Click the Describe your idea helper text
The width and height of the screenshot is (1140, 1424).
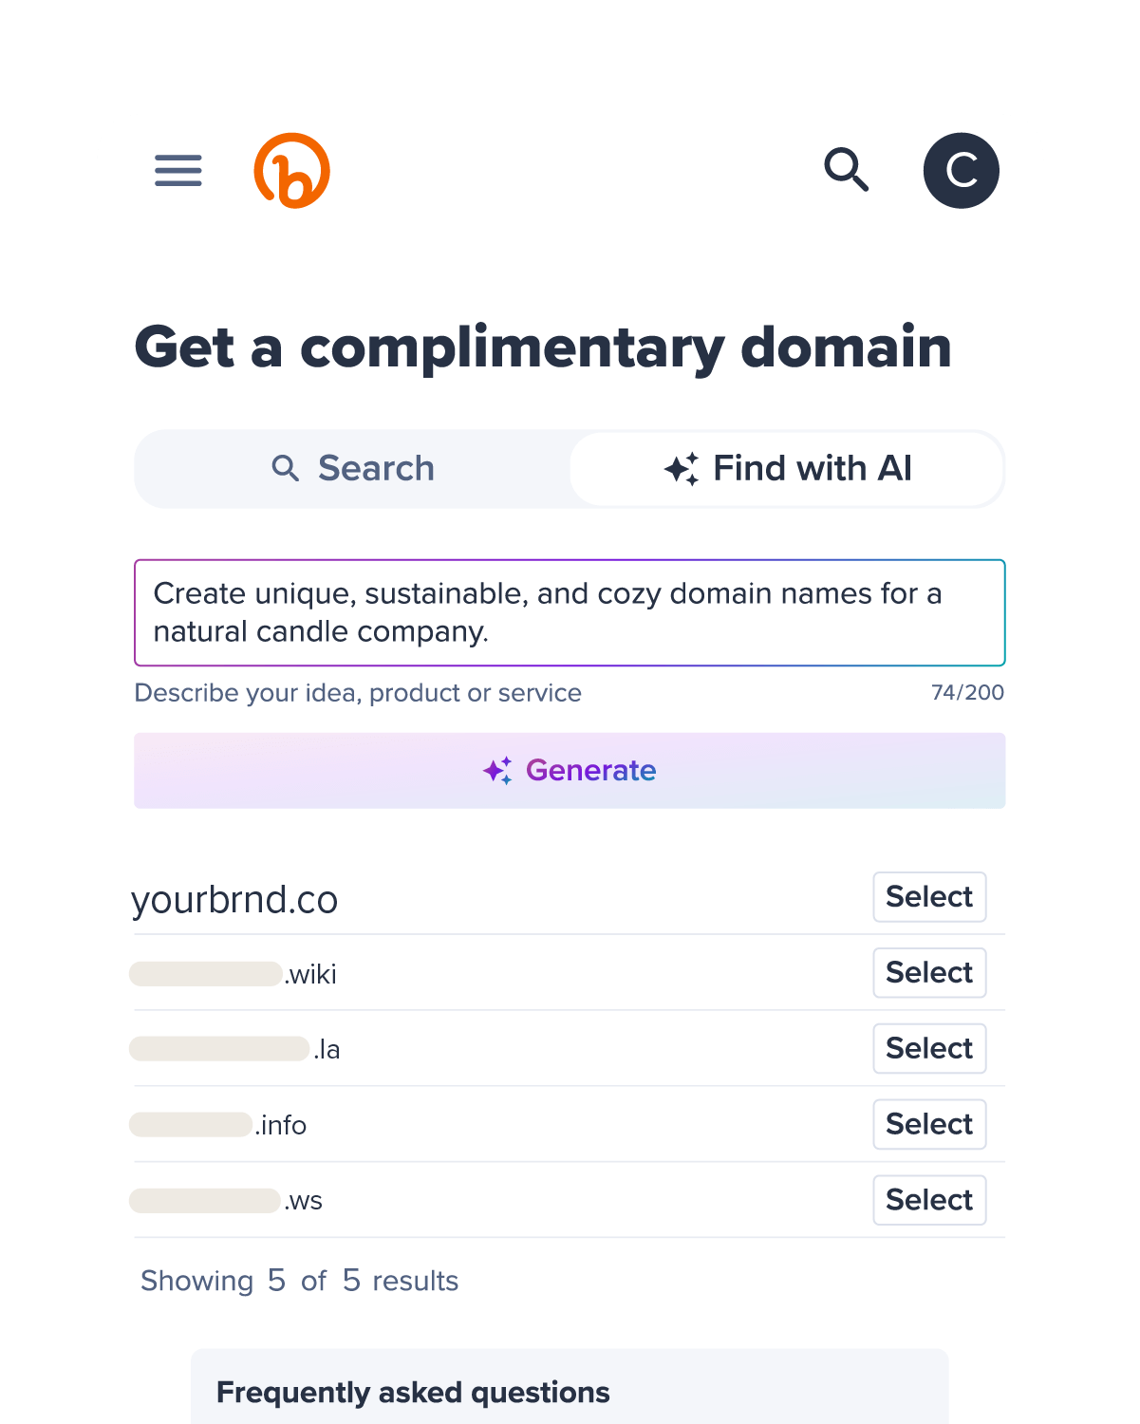click(358, 693)
